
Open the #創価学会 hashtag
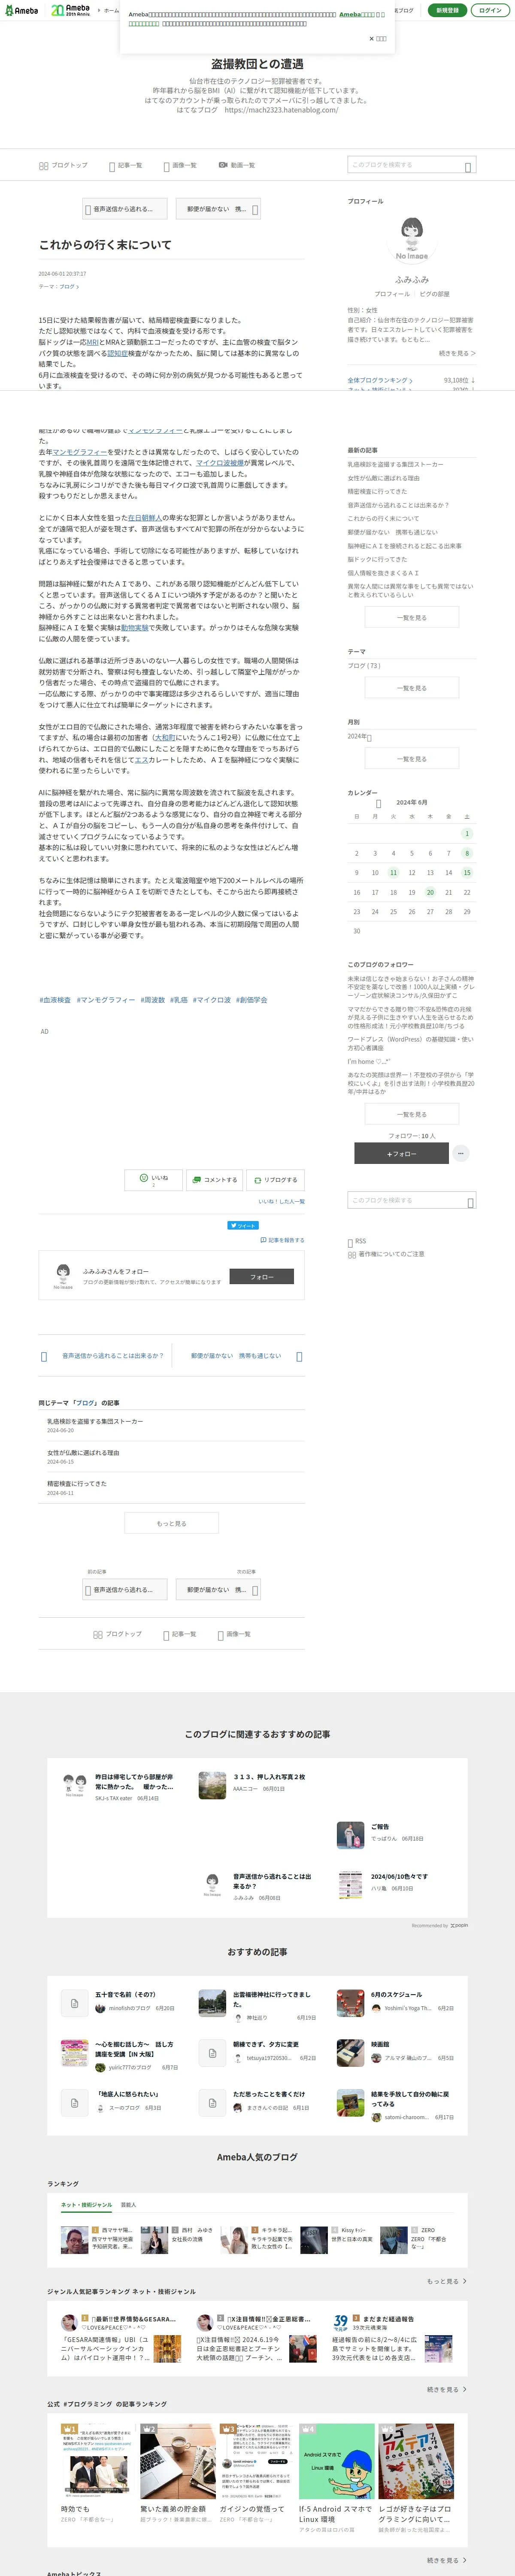point(251,1000)
